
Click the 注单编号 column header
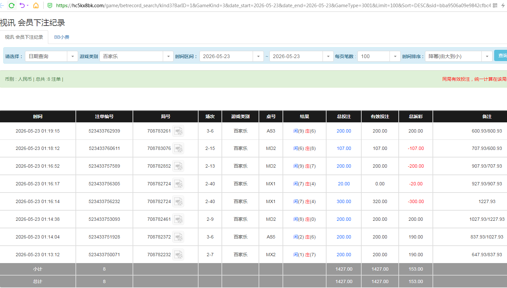click(104, 116)
